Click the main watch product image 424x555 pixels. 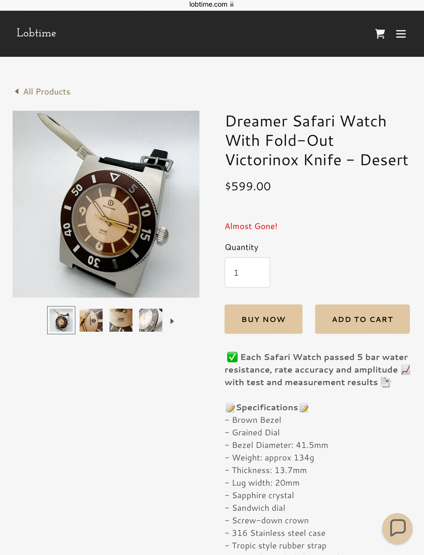click(106, 204)
